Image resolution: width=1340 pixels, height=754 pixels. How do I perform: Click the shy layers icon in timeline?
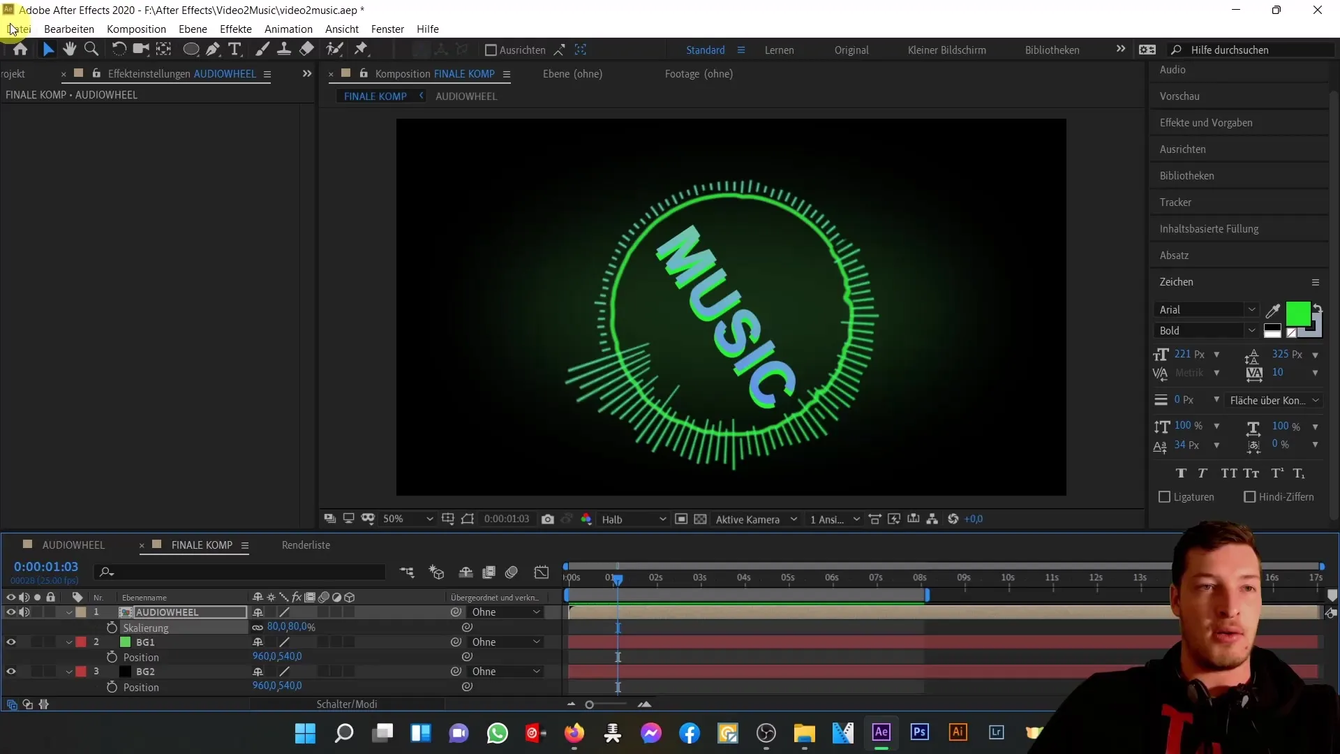tap(466, 572)
